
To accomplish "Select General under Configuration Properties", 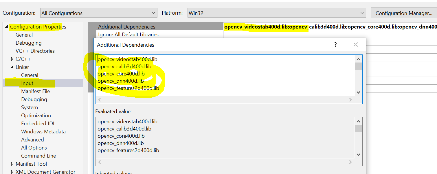I will (24, 35).
